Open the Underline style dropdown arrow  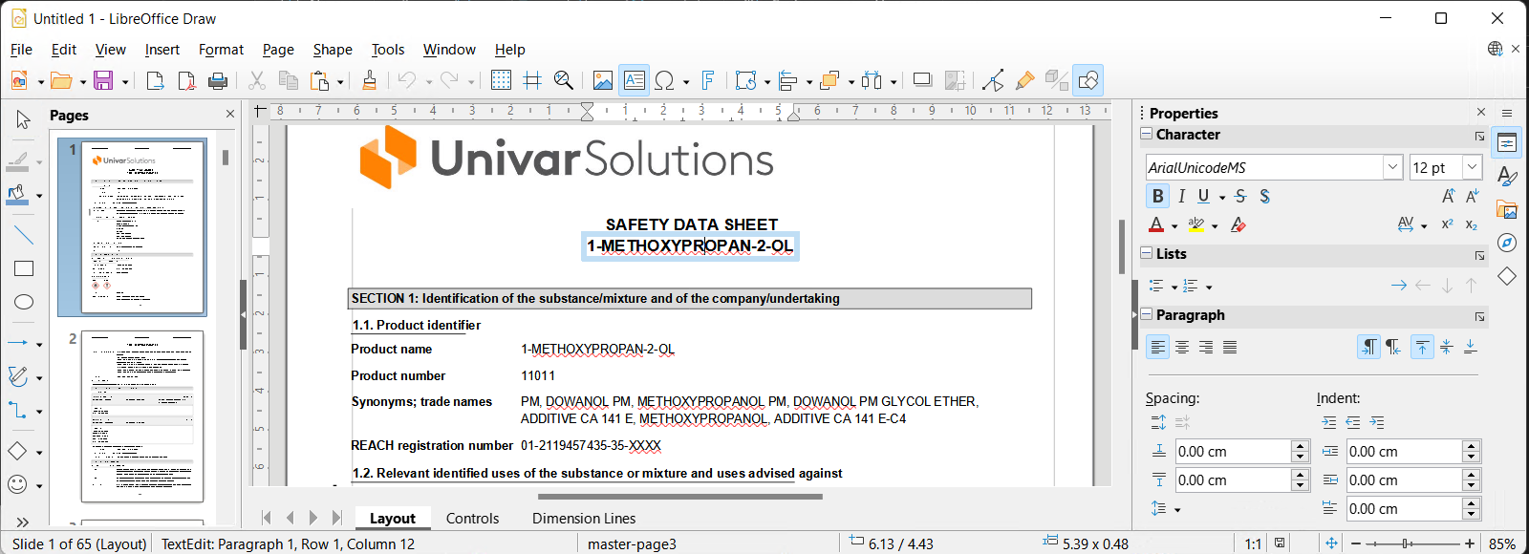pyautogui.click(x=1222, y=197)
